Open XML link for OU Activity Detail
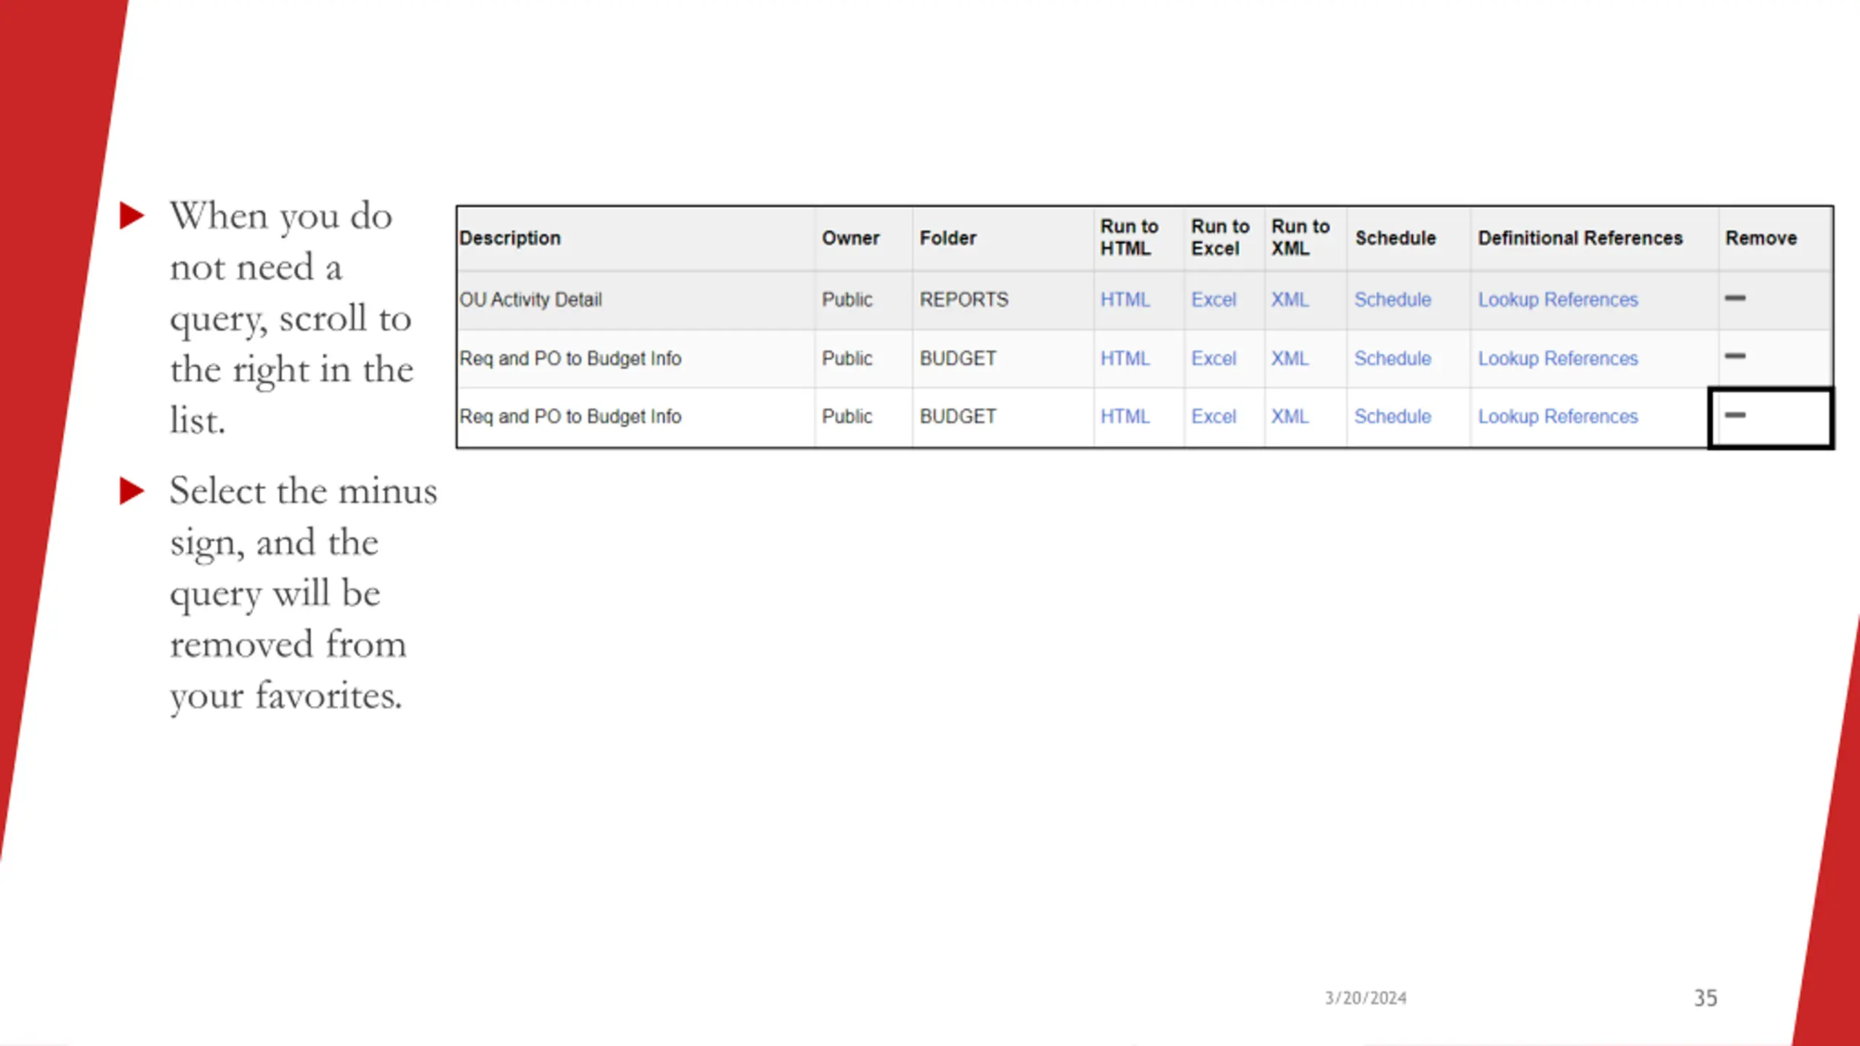The image size is (1860, 1046). pyautogui.click(x=1290, y=299)
